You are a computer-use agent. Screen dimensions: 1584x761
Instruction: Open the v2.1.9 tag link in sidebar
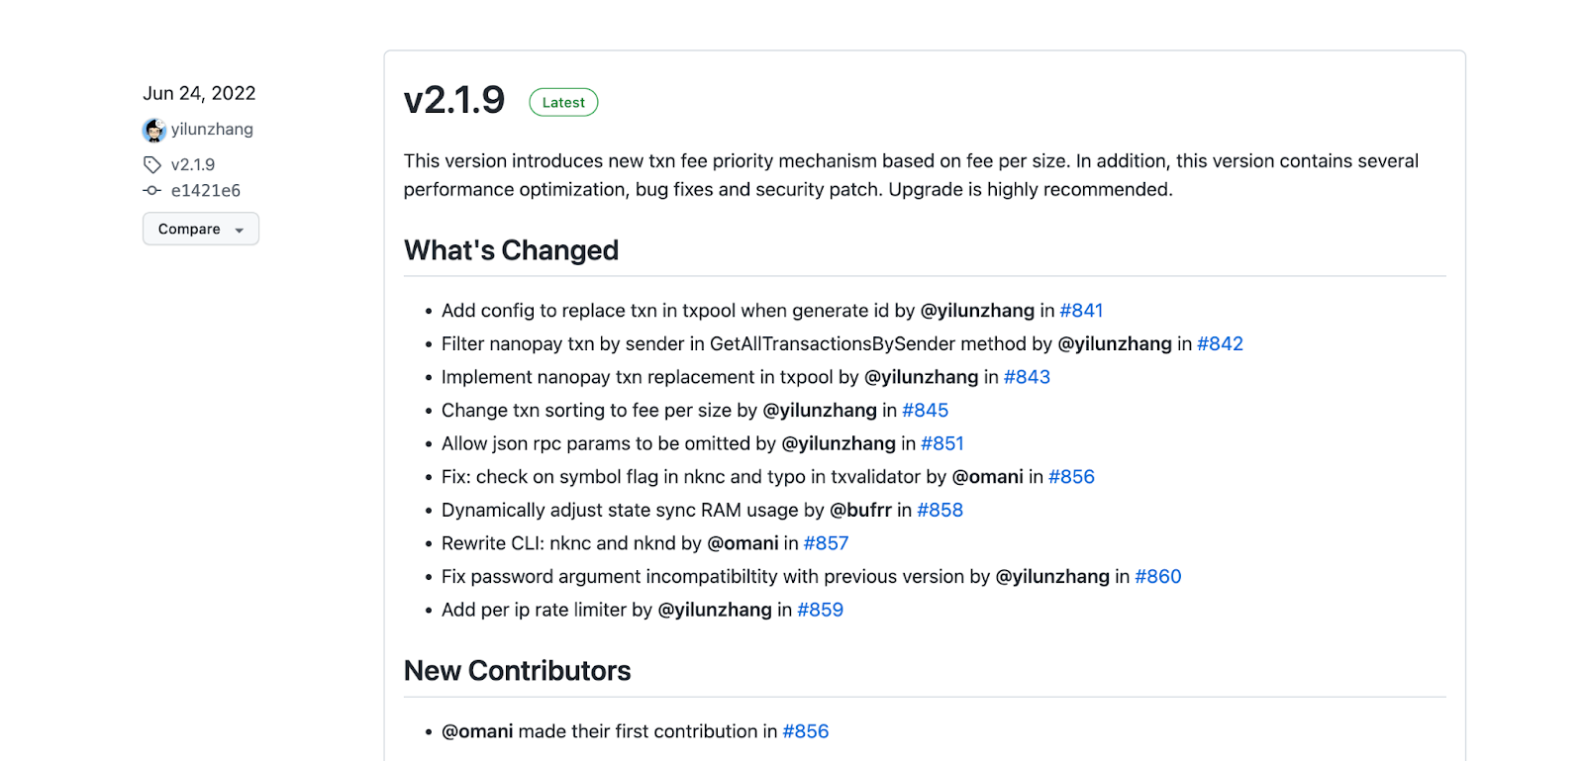click(x=193, y=164)
